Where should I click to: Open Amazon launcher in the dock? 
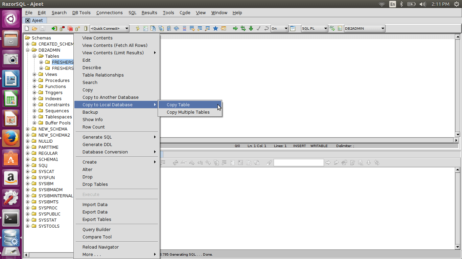point(11,178)
